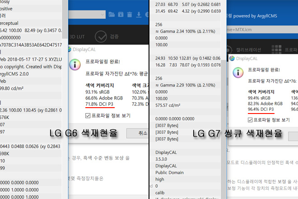Select the '71.8% DCI P3' coverage value
Image resolution: width=298 pixels, height=199 pixels.
tap(99, 104)
